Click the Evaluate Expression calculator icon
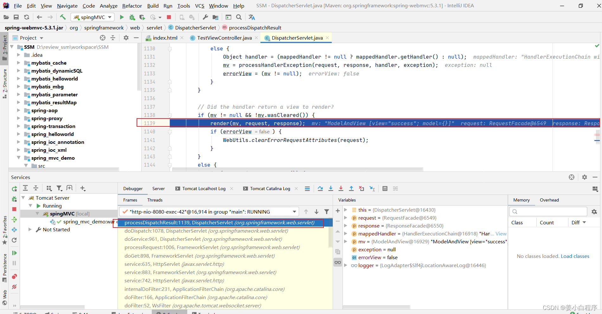 (x=385, y=189)
